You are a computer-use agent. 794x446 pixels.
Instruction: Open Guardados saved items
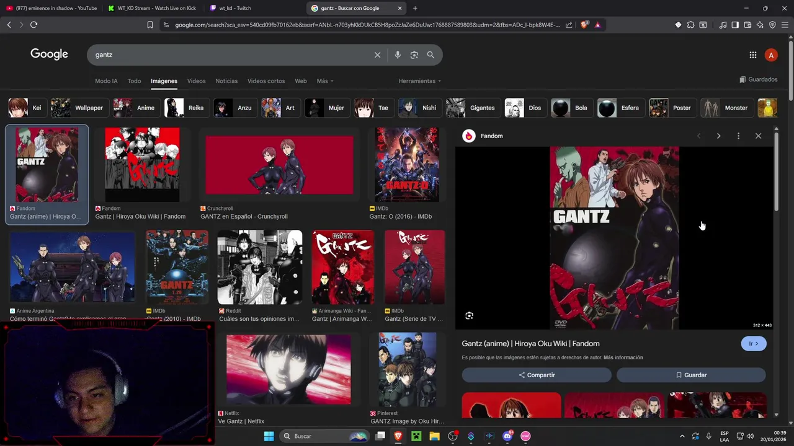point(759,79)
